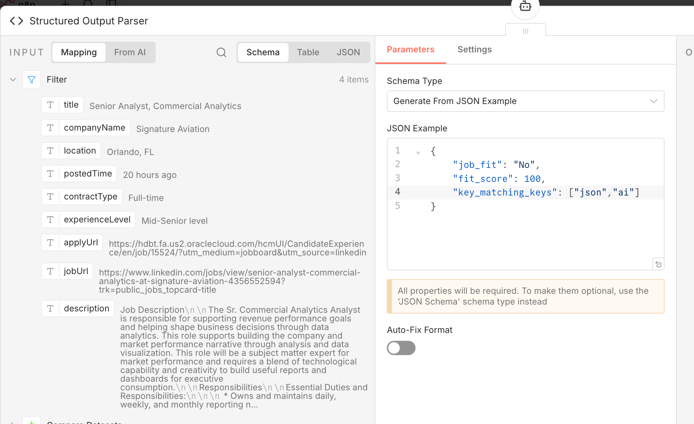This screenshot has width=694, height=424.
Task: Click the search magnifier icon in the input panel
Action: 221,52
